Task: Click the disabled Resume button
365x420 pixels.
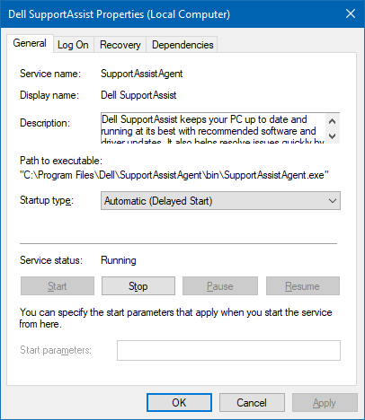Action: pyautogui.click(x=303, y=286)
